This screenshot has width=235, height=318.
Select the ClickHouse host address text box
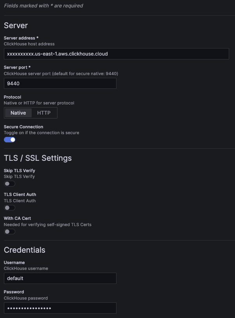[x=116, y=54]
